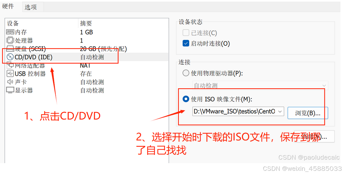This screenshot has width=343, height=174.
Task: Select 使用 ISO 映像文件(M) radio option
Action: [186, 99]
